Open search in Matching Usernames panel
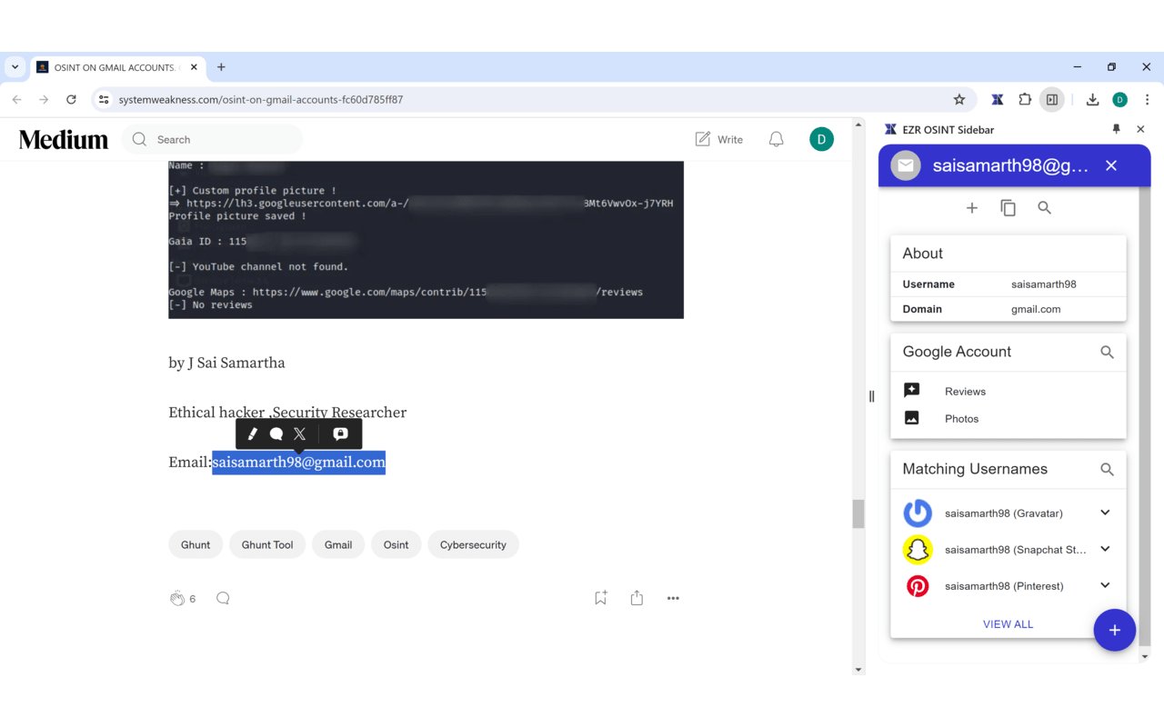This screenshot has height=727, width=1164. (1107, 469)
